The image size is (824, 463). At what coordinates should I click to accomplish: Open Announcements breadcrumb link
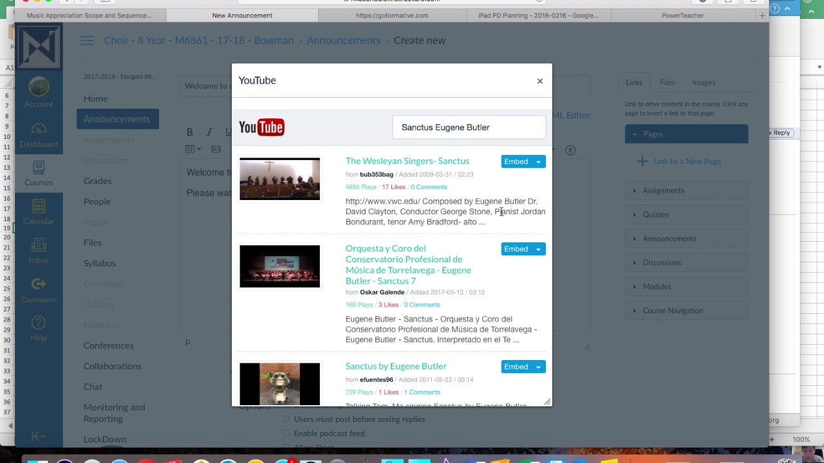(x=344, y=41)
